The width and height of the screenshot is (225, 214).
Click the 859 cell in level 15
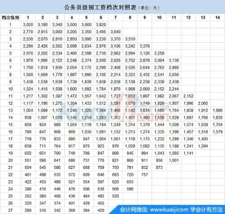pos(28,125)
